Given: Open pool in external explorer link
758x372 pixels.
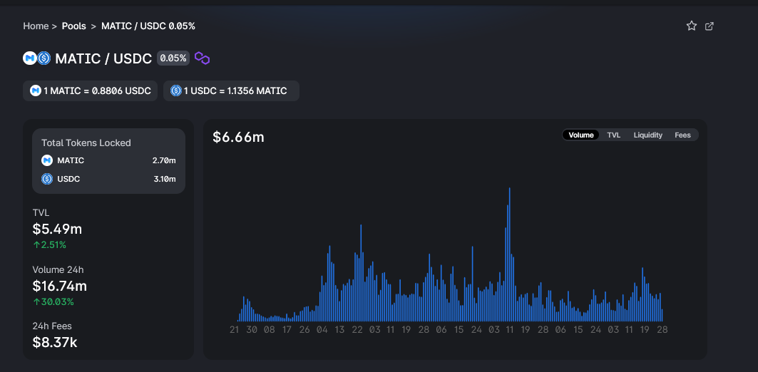Looking at the screenshot, I should pos(710,26).
